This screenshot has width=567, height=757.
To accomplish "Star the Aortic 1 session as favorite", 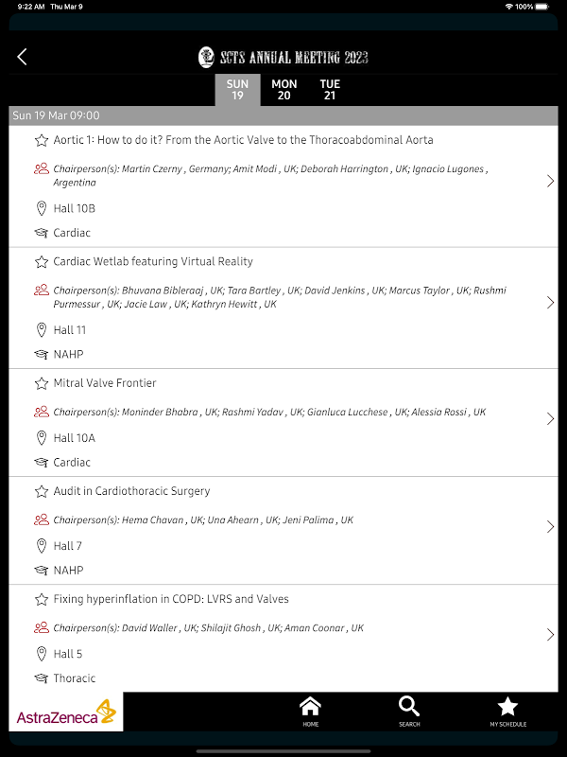I will click(42, 140).
